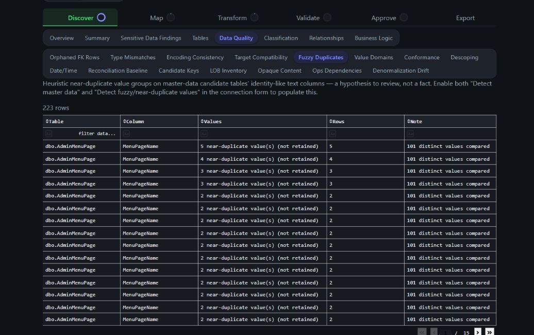Viewport: 534px width, 335px height.
Task: Show Orphaned FK Rows report
Action: [75, 57]
